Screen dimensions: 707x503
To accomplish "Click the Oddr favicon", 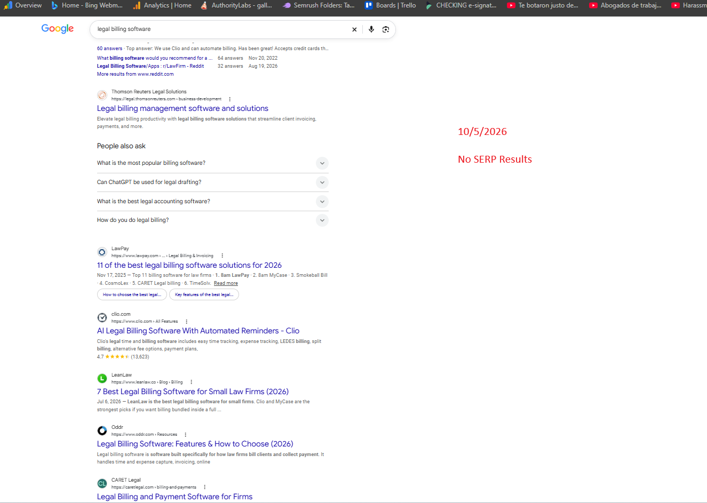I will 102,430.
